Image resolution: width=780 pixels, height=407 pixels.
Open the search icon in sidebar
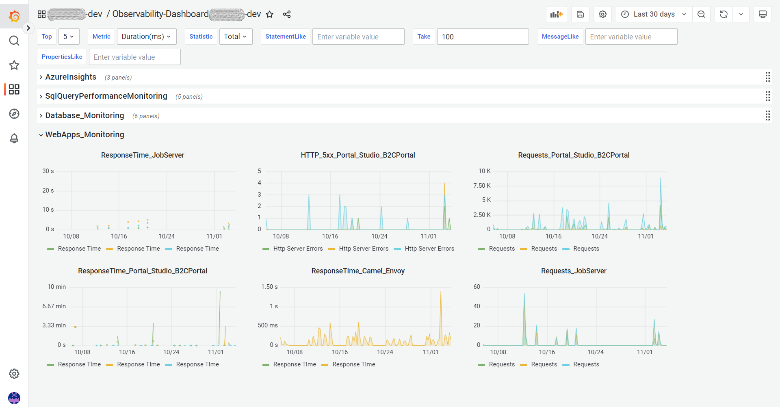point(14,41)
